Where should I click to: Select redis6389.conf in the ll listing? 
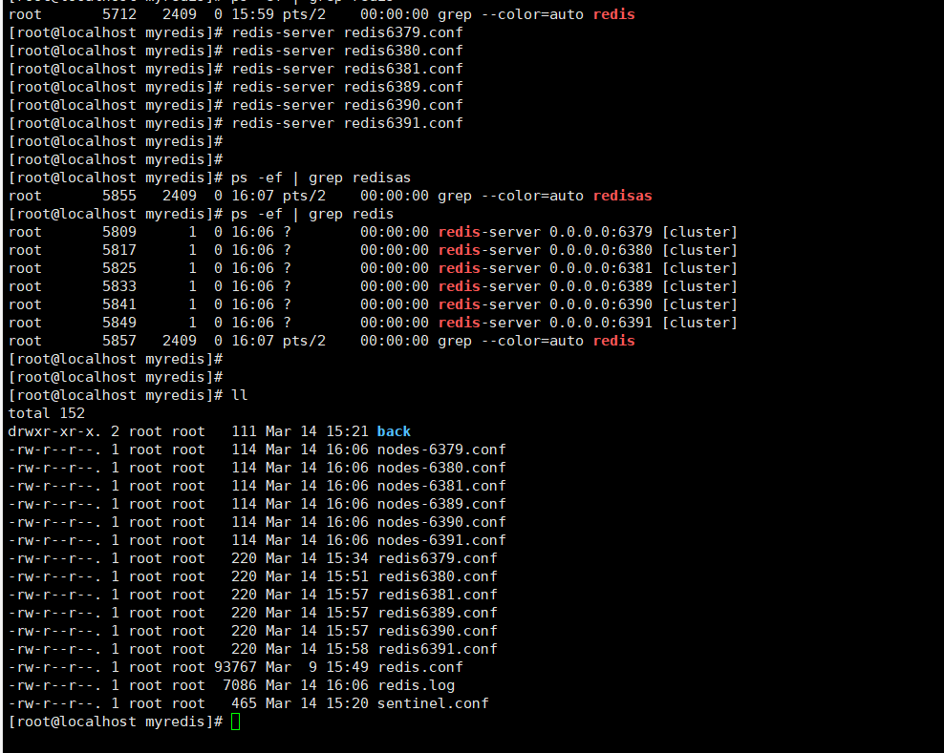click(x=437, y=613)
